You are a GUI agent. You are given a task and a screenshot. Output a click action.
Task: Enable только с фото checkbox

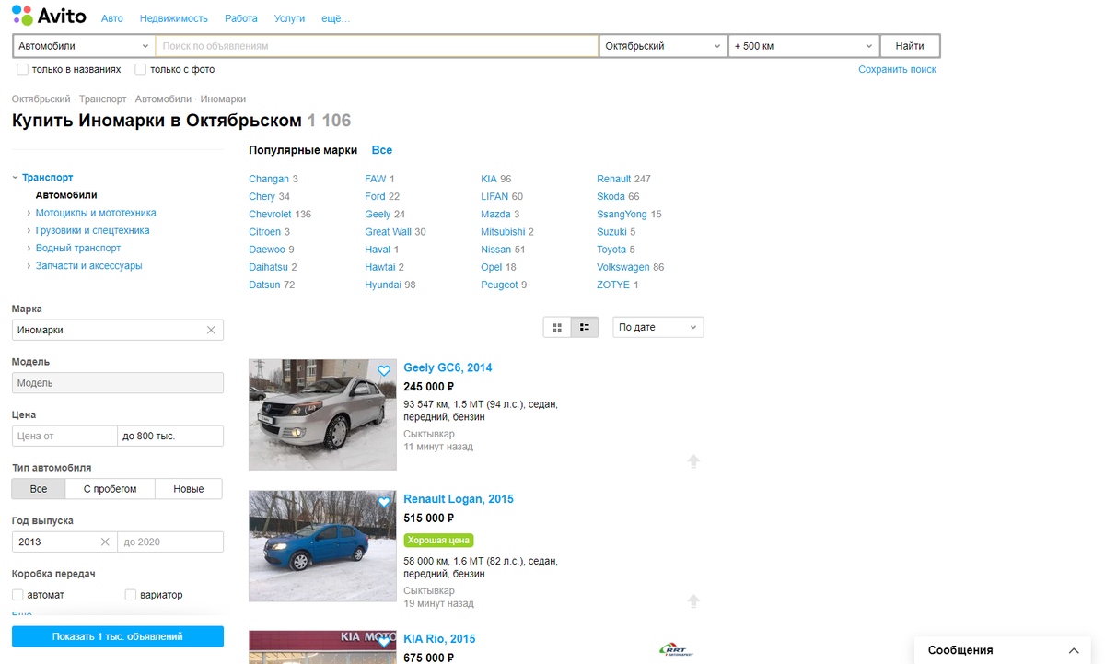coord(140,69)
